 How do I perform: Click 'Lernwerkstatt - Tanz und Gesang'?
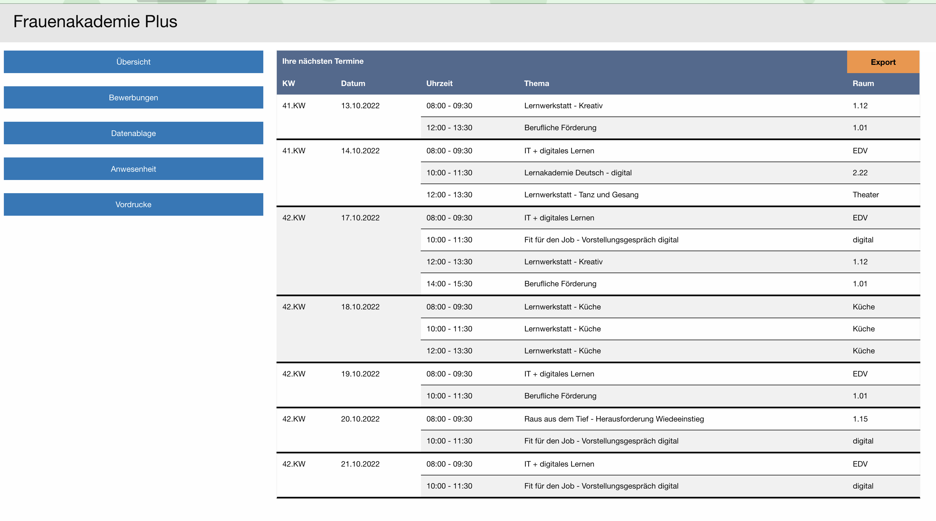tap(581, 195)
